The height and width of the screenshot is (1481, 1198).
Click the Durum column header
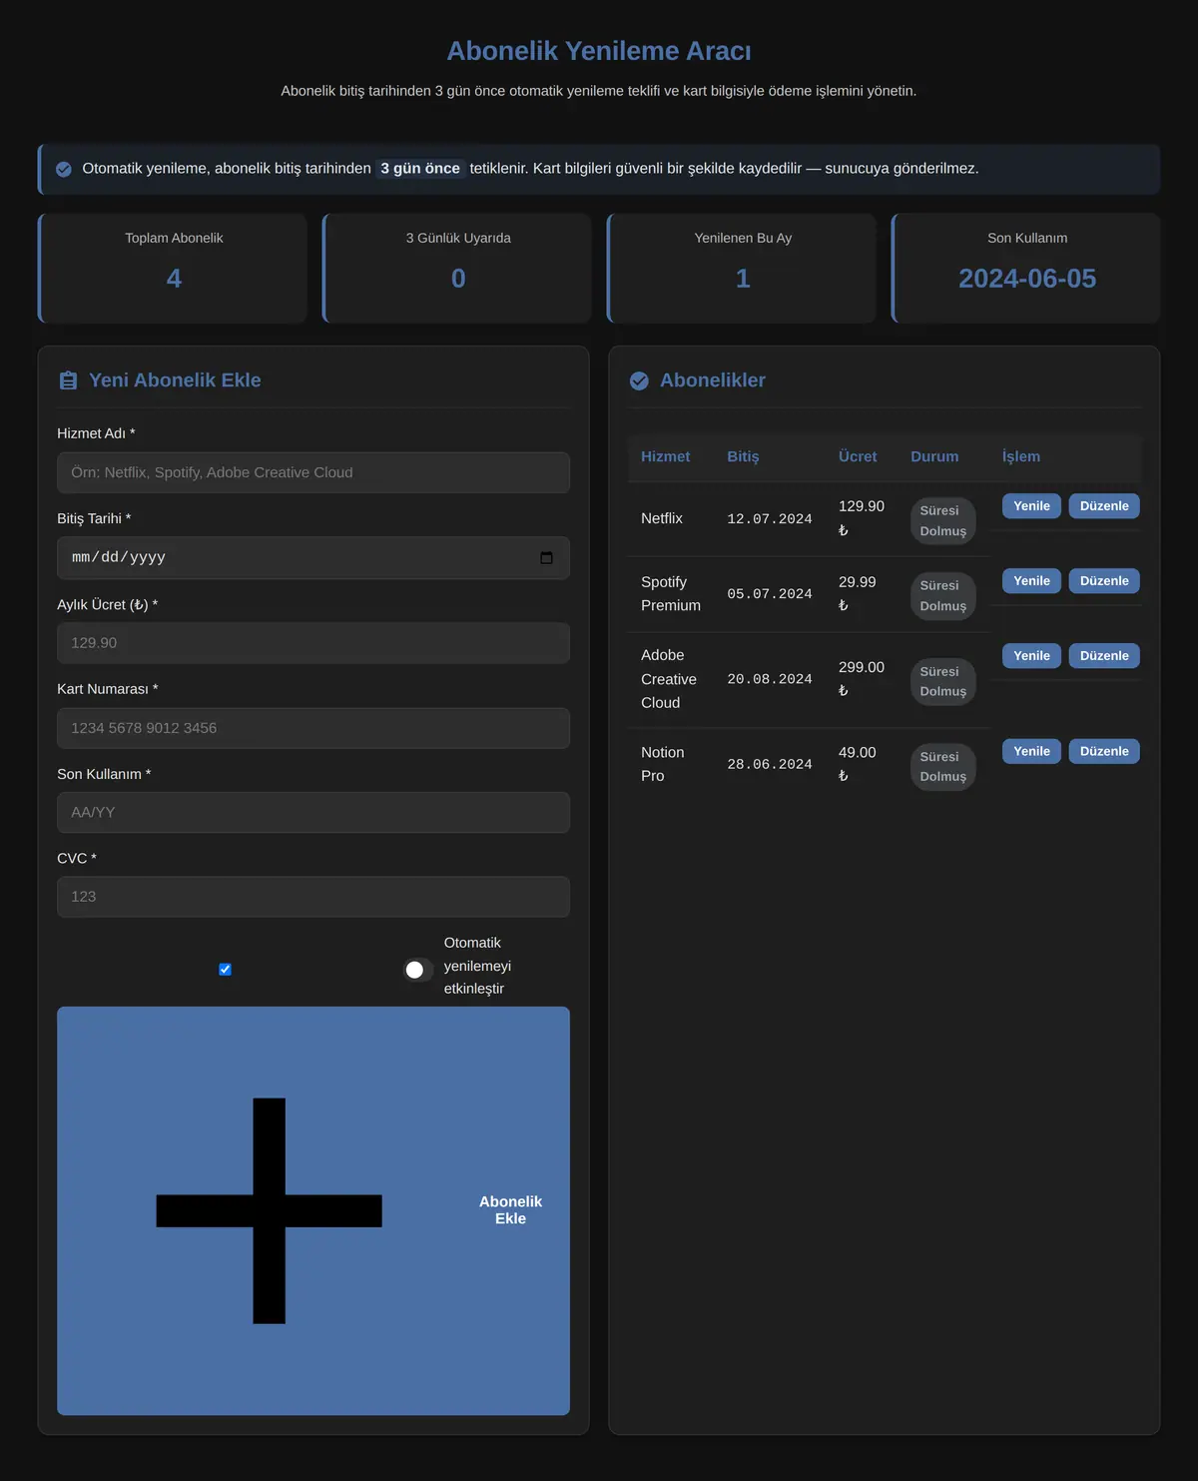point(934,456)
